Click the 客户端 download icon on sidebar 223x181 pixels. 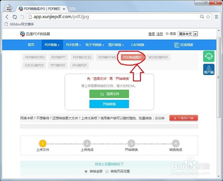click(209, 69)
